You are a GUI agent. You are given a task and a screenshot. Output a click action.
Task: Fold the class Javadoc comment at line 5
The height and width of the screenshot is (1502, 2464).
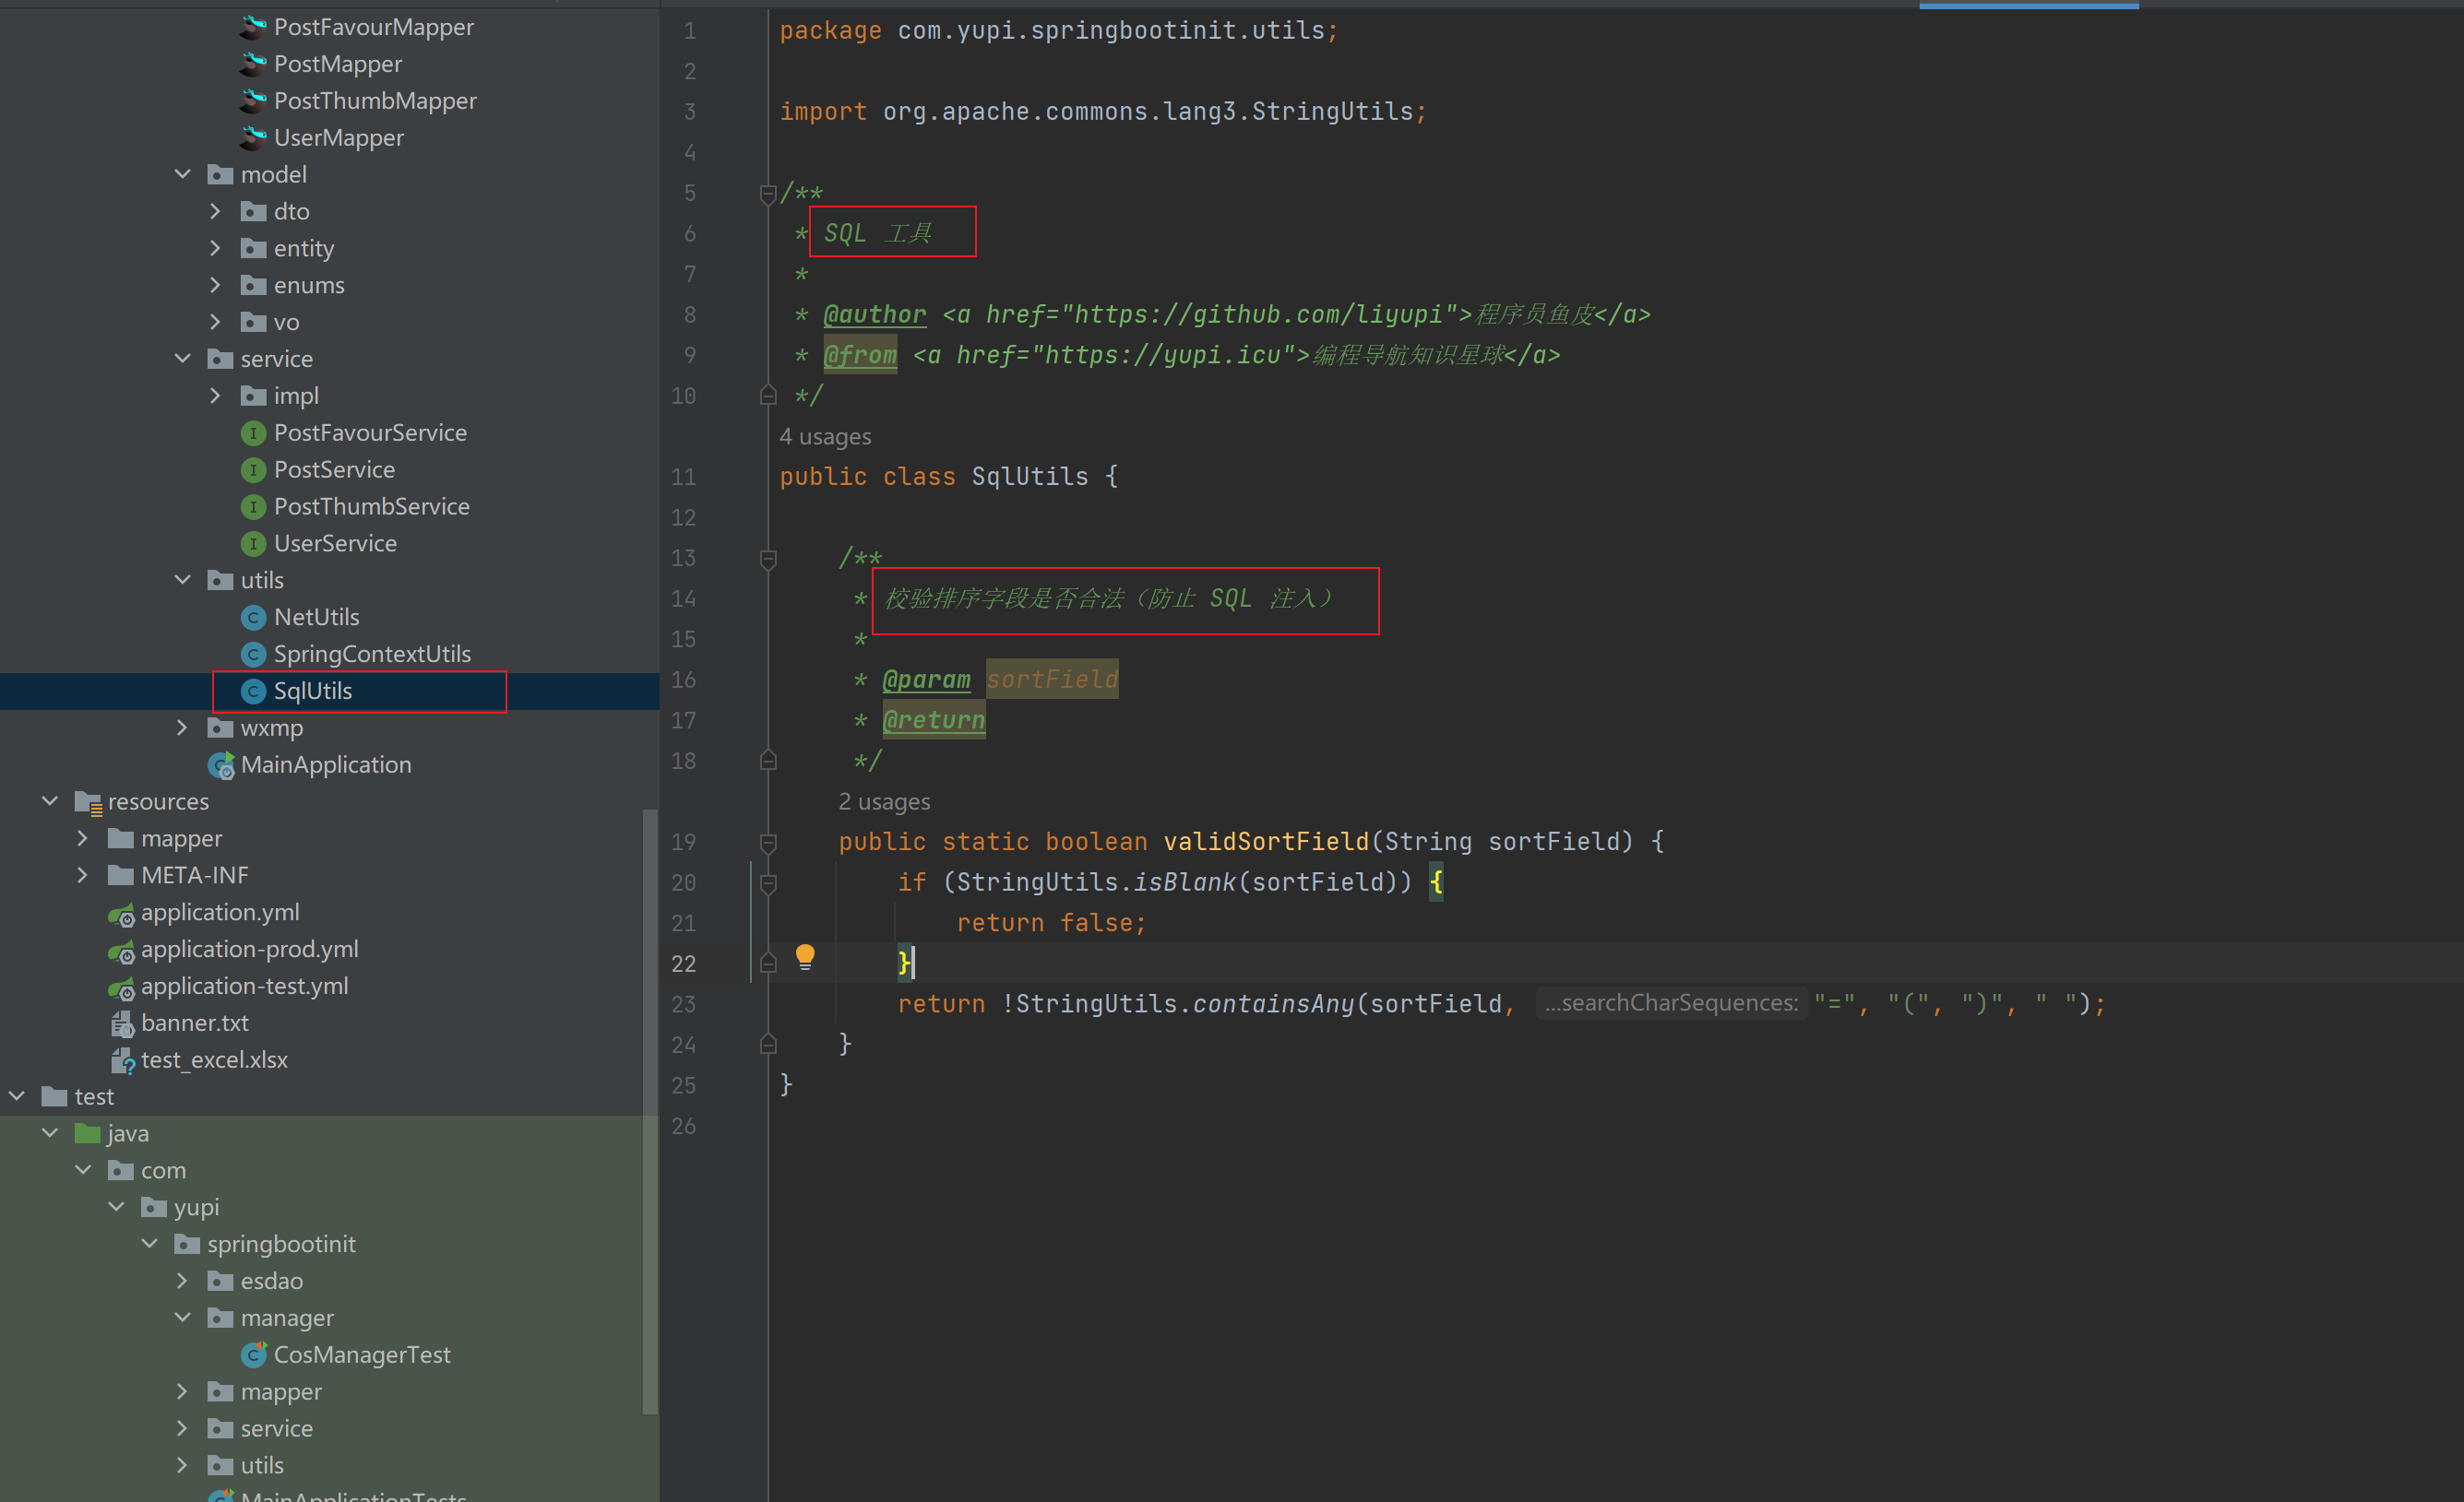point(768,193)
